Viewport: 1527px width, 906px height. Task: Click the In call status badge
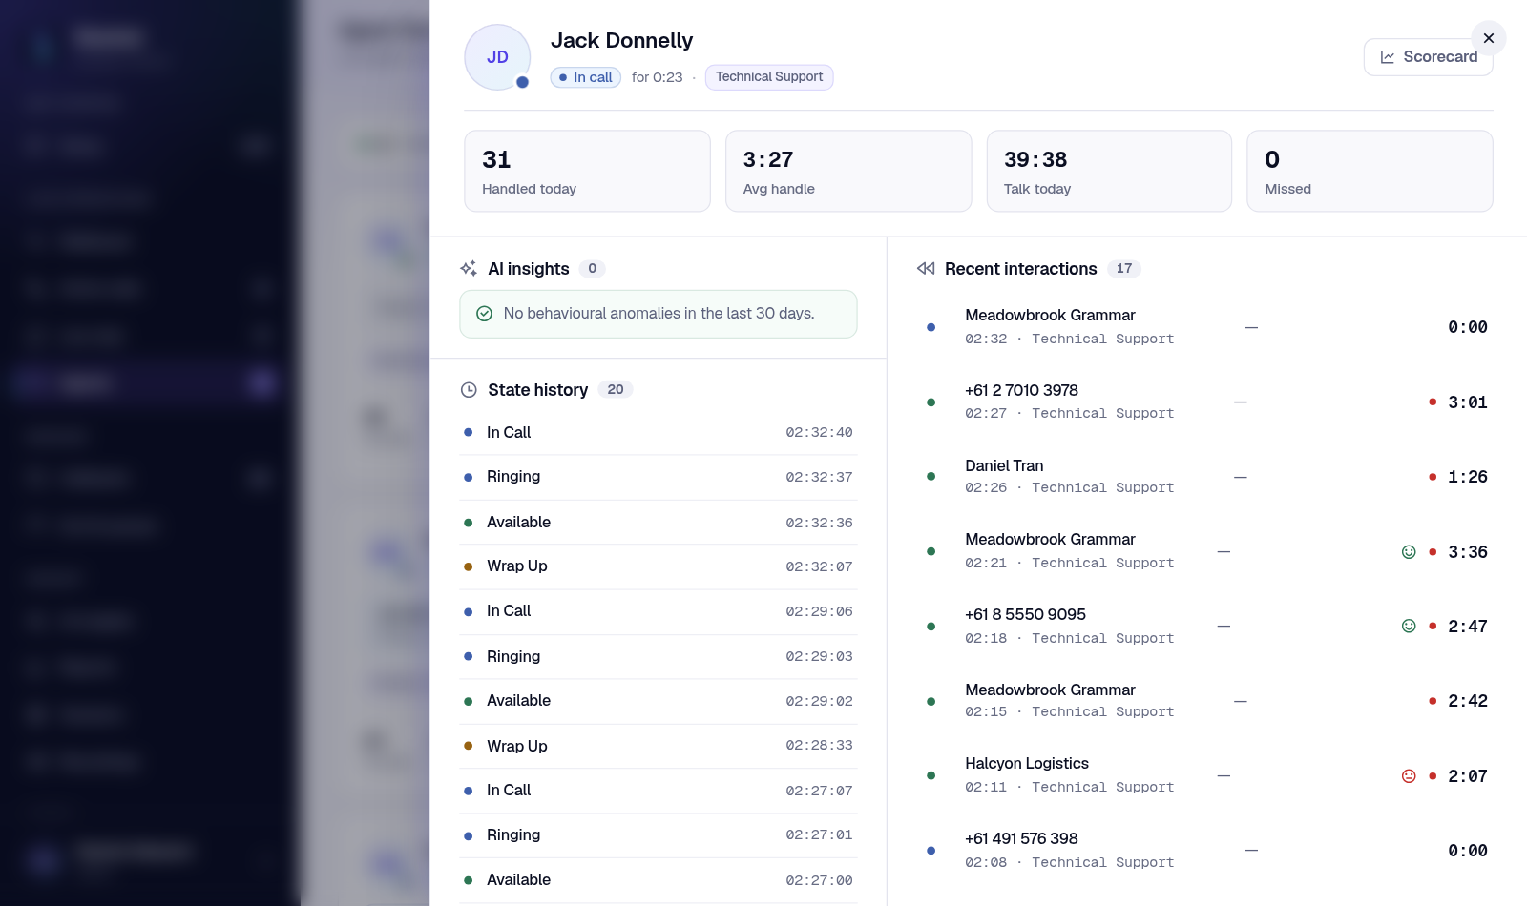click(586, 77)
